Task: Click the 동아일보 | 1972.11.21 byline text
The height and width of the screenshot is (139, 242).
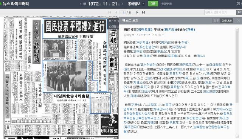Action: coord(144,35)
